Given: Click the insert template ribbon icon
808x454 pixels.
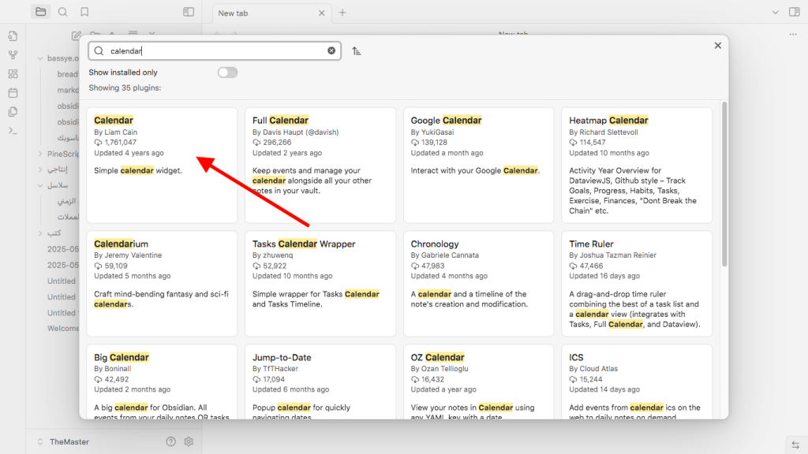Looking at the screenshot, I should [13, 112].
